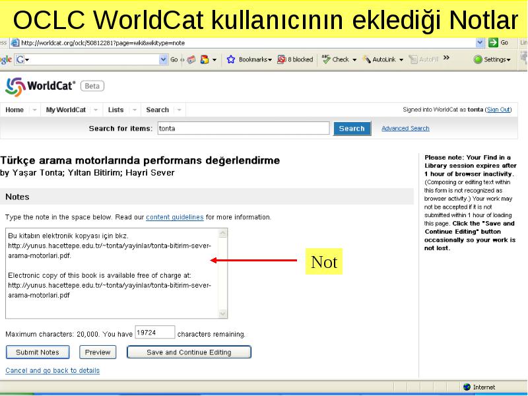Image resolution: width=528 pixels, height=396 pixels.
Task: Click Save and Continue Editing button
Action: click(189, 352)
